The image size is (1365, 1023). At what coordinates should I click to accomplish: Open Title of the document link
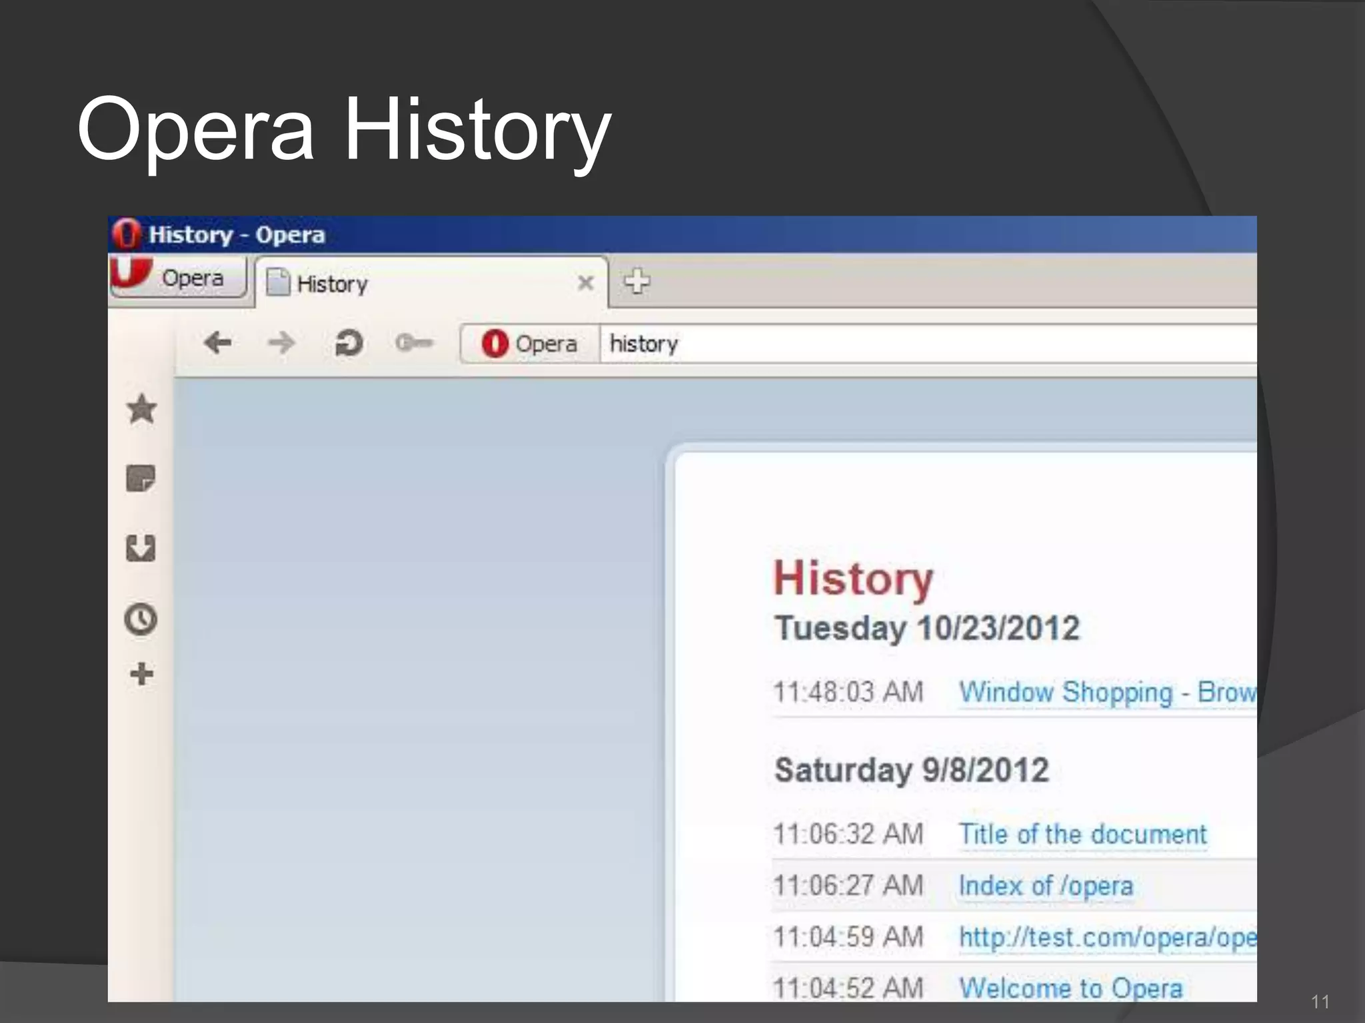(1082, 835)
